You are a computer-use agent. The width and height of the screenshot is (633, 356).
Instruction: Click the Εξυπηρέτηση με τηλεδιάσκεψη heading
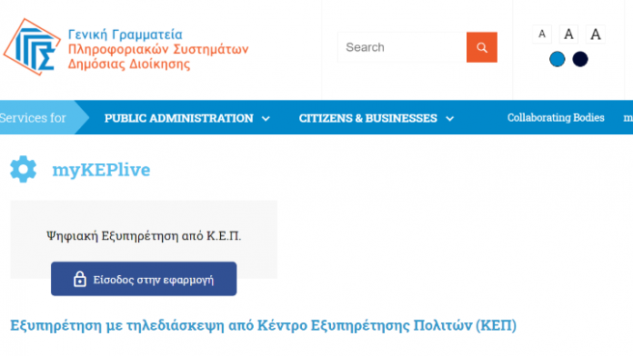pyautogui.click(x=263, y=325)
